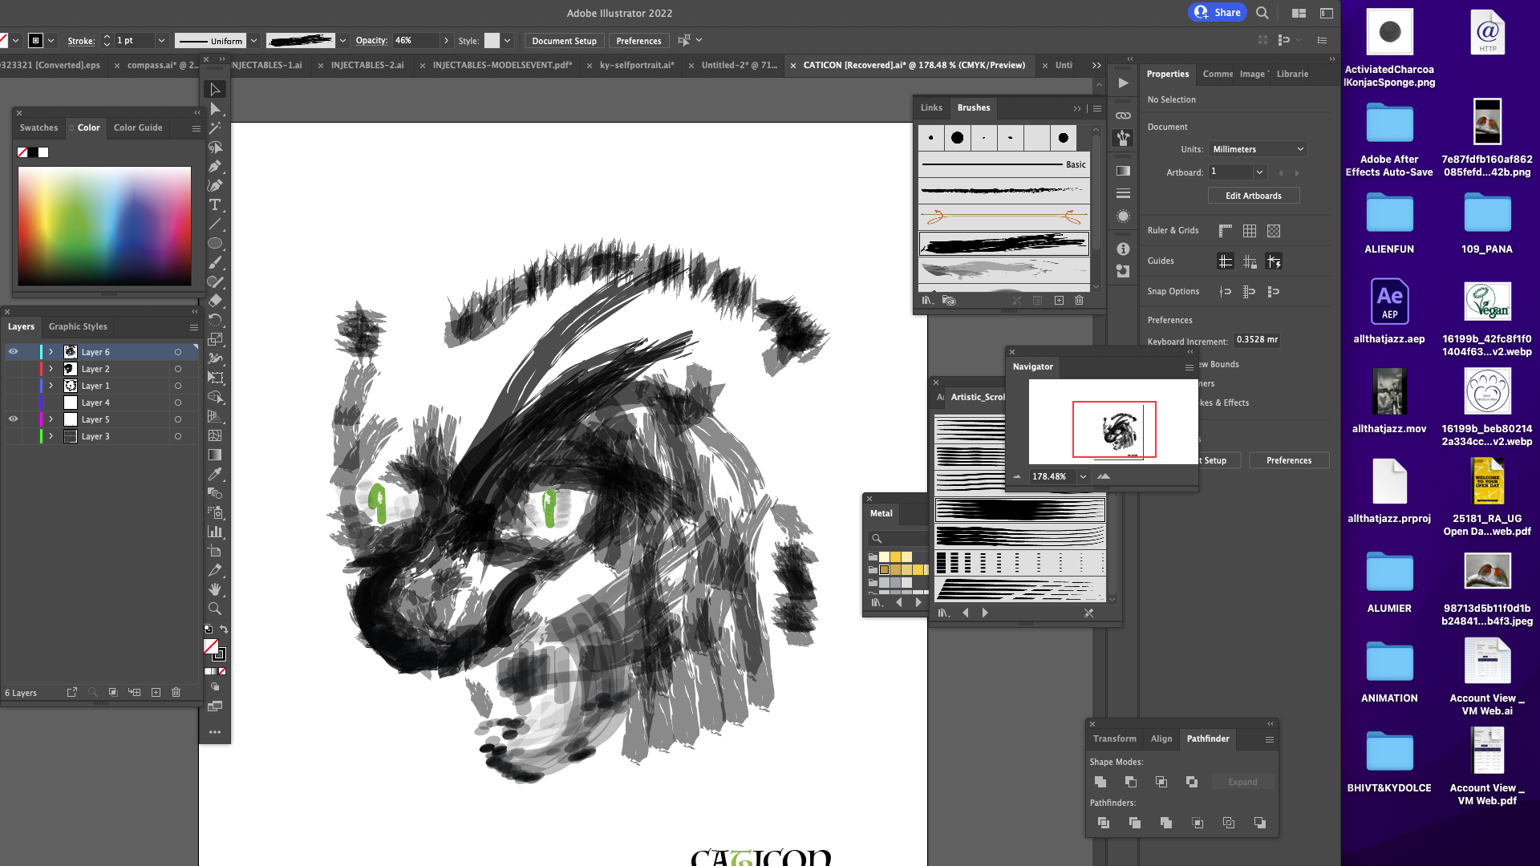Open the Links tab

coord(931,107)
